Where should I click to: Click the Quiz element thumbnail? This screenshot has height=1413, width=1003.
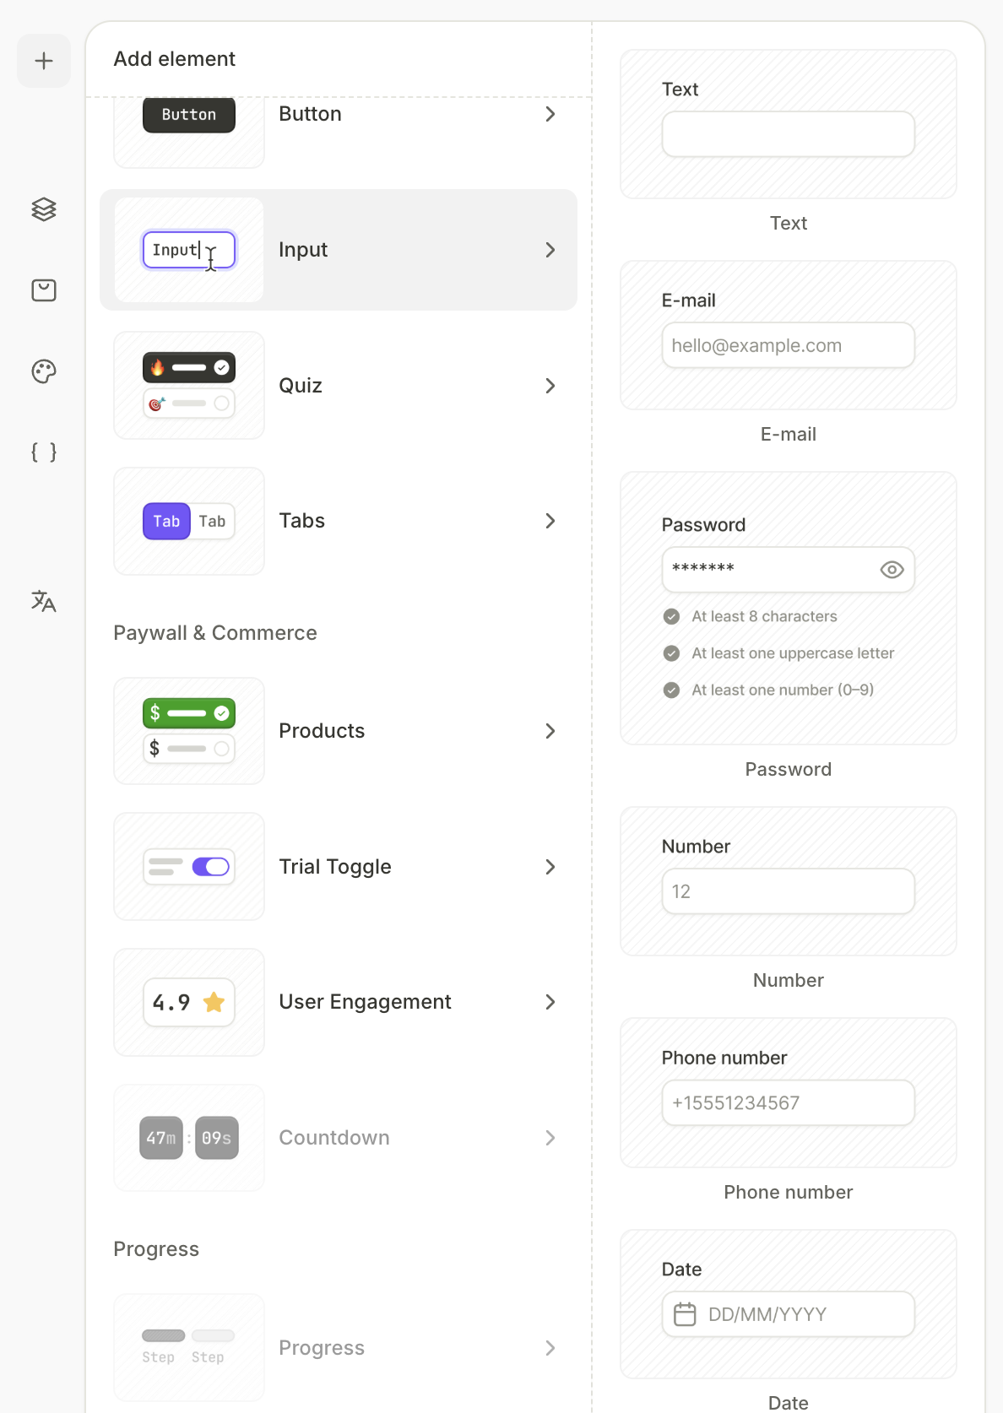(x=189, y=386)
